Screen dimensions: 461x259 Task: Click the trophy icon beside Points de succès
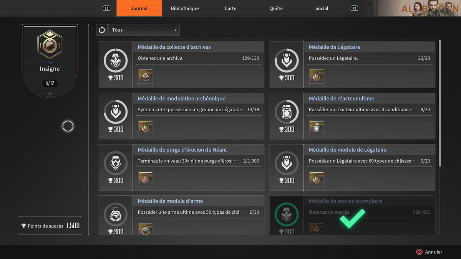point(24,226)
